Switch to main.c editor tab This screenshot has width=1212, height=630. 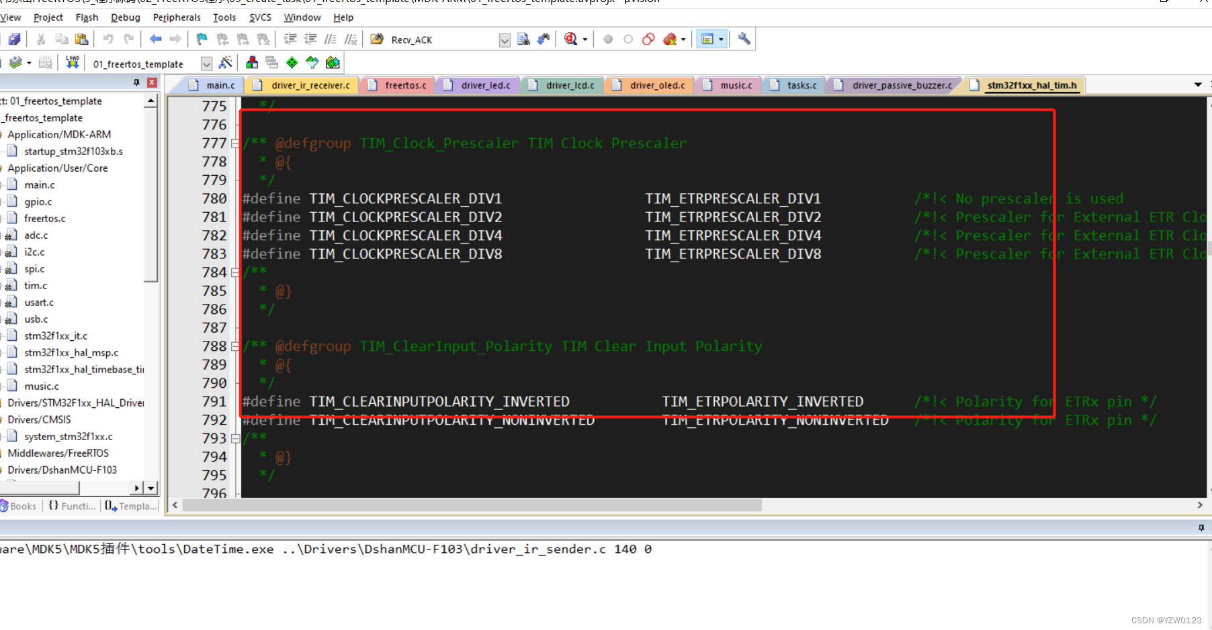[x=212, y=85]
